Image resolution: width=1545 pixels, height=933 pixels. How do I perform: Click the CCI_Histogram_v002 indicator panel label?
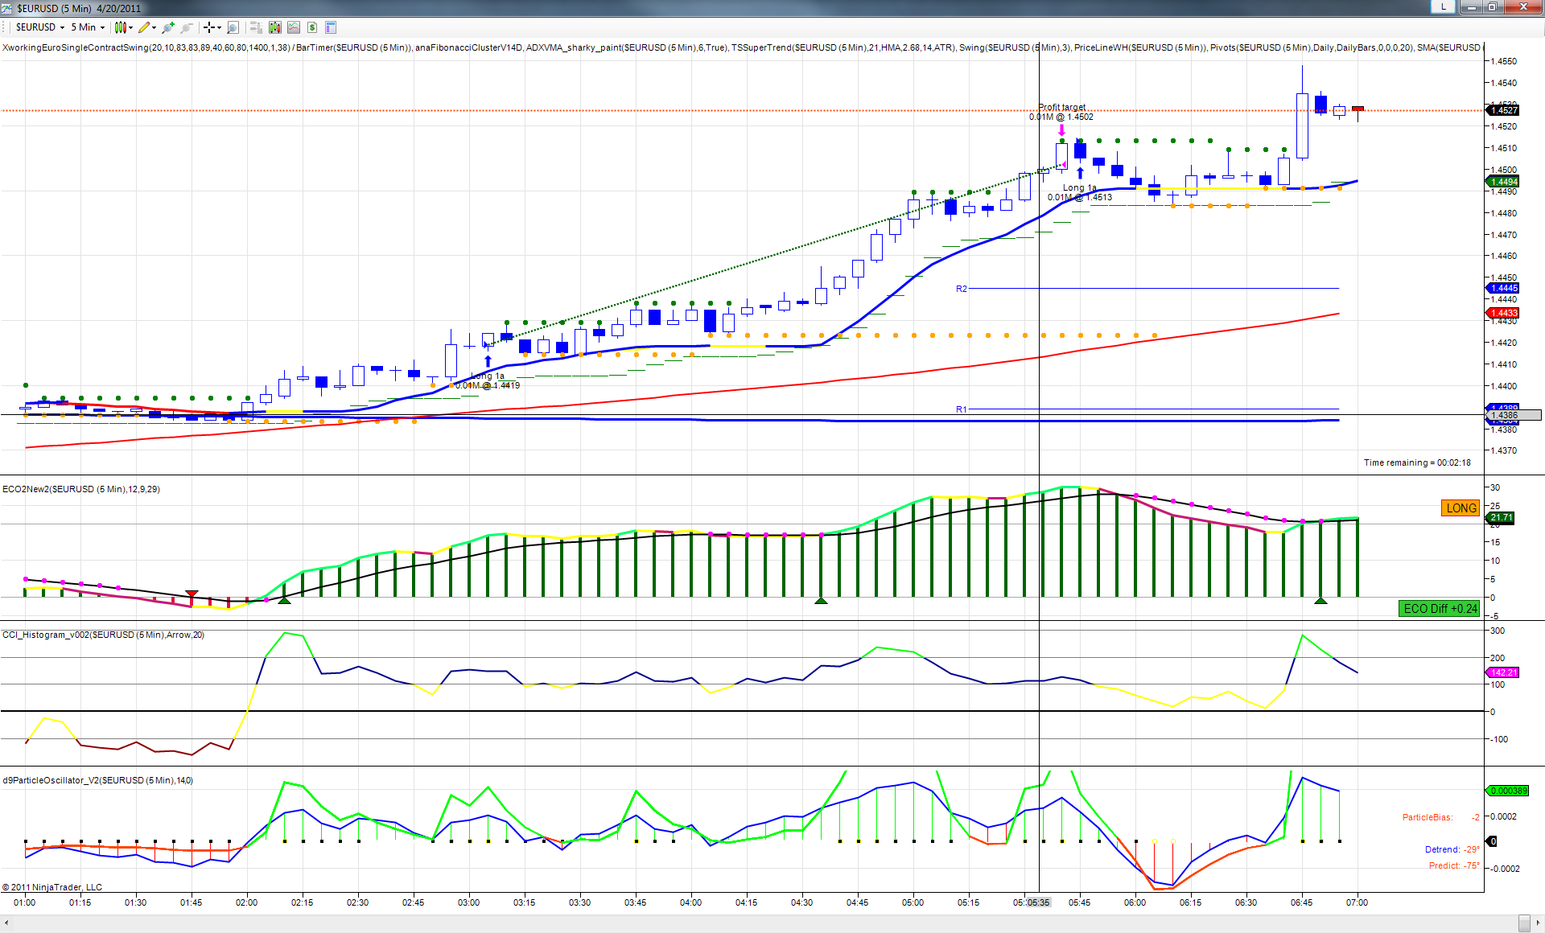pos(103,635)
